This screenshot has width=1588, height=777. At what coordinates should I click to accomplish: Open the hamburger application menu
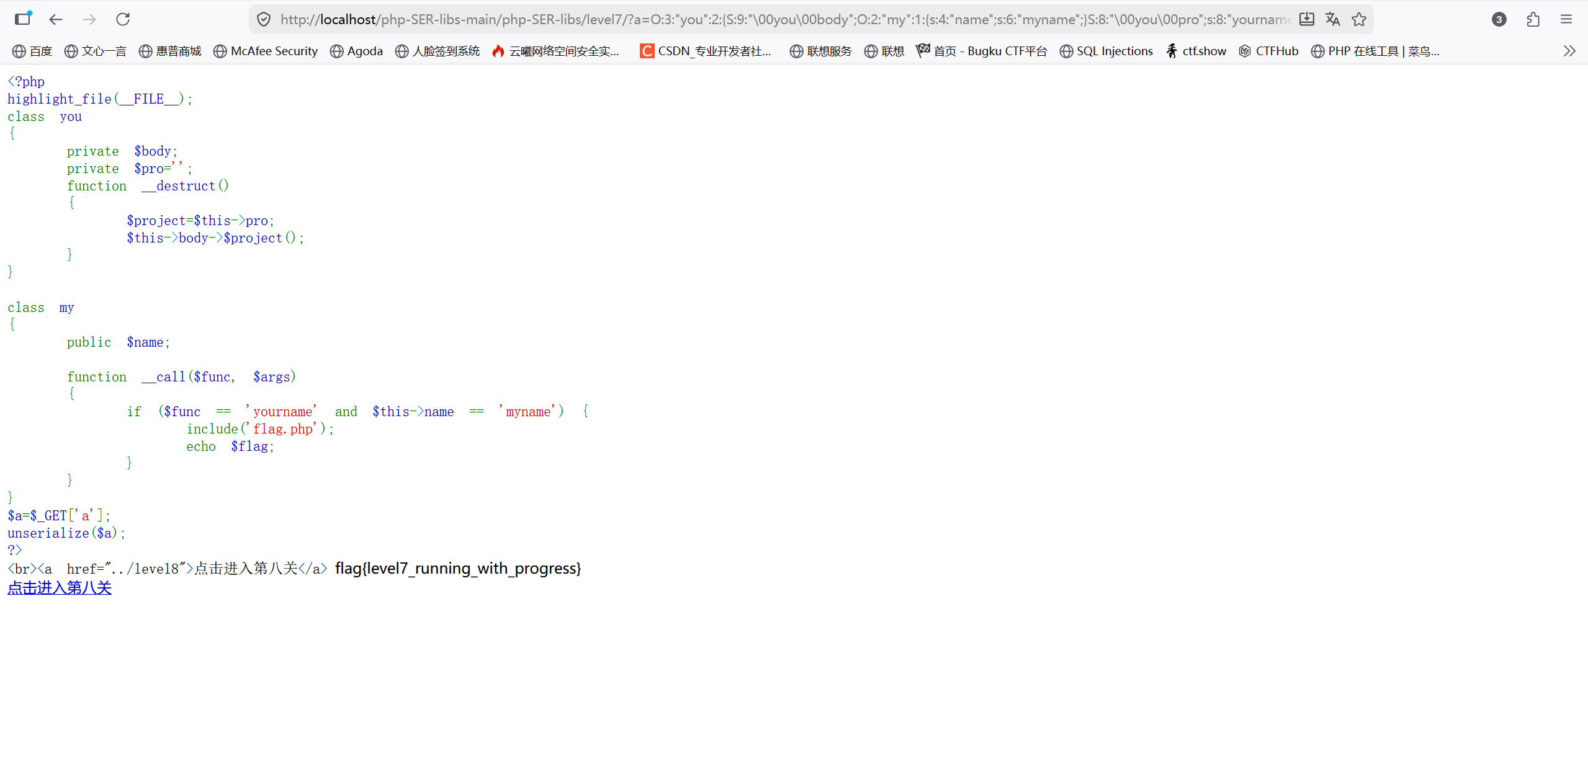click(1566, 19)
